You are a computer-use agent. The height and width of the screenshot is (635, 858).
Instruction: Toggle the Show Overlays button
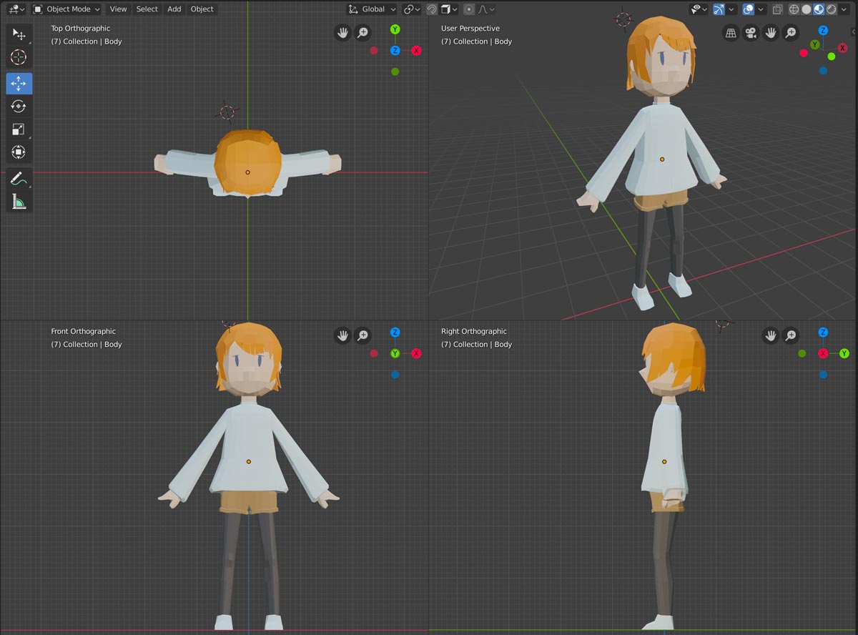pos(748,9)
